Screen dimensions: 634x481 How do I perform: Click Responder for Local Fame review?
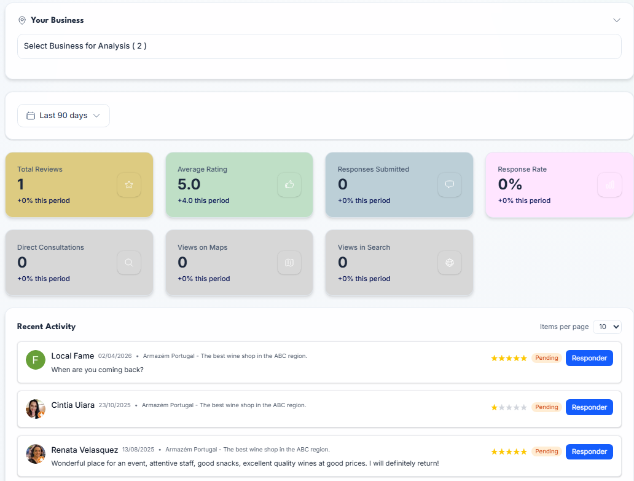(589, 358)
